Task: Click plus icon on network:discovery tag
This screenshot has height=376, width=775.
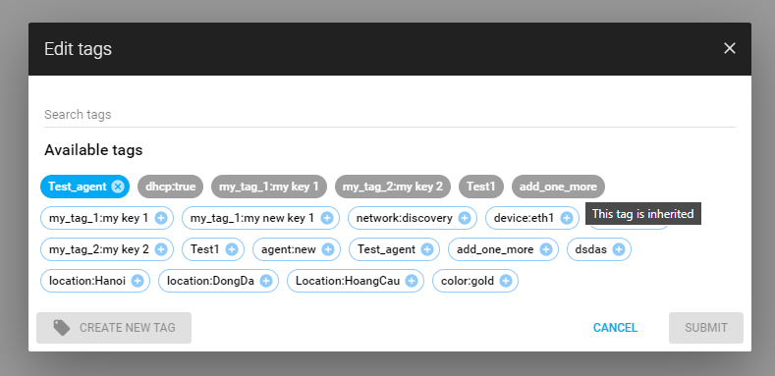Action: (464, 218)
